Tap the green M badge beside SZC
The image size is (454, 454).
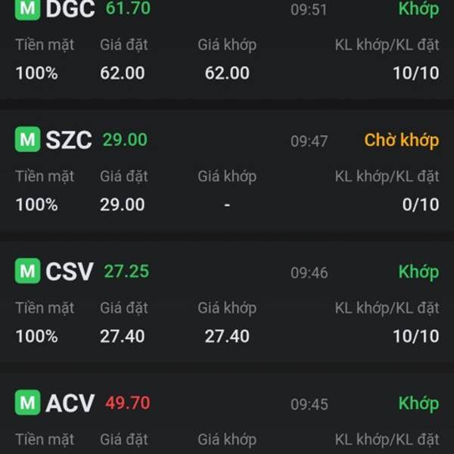click(27, 140)
